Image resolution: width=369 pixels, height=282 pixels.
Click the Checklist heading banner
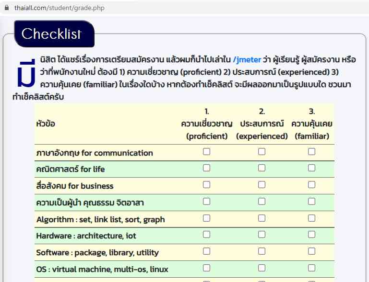[52, 34]
